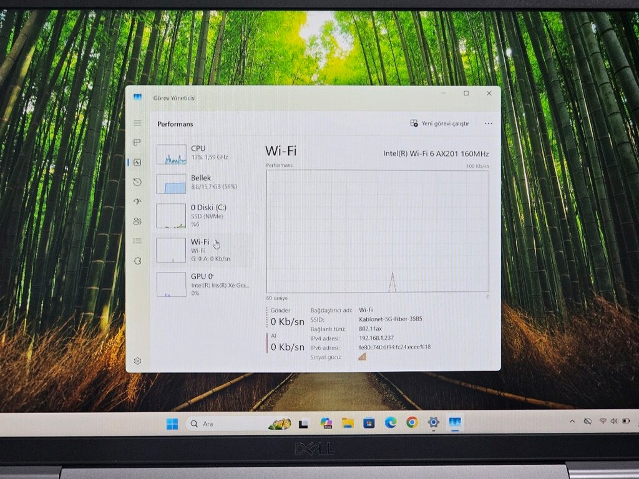Open Settings gear app in taskbar
Viewport: 639px width, 479px height.
(x=434, y=422)
